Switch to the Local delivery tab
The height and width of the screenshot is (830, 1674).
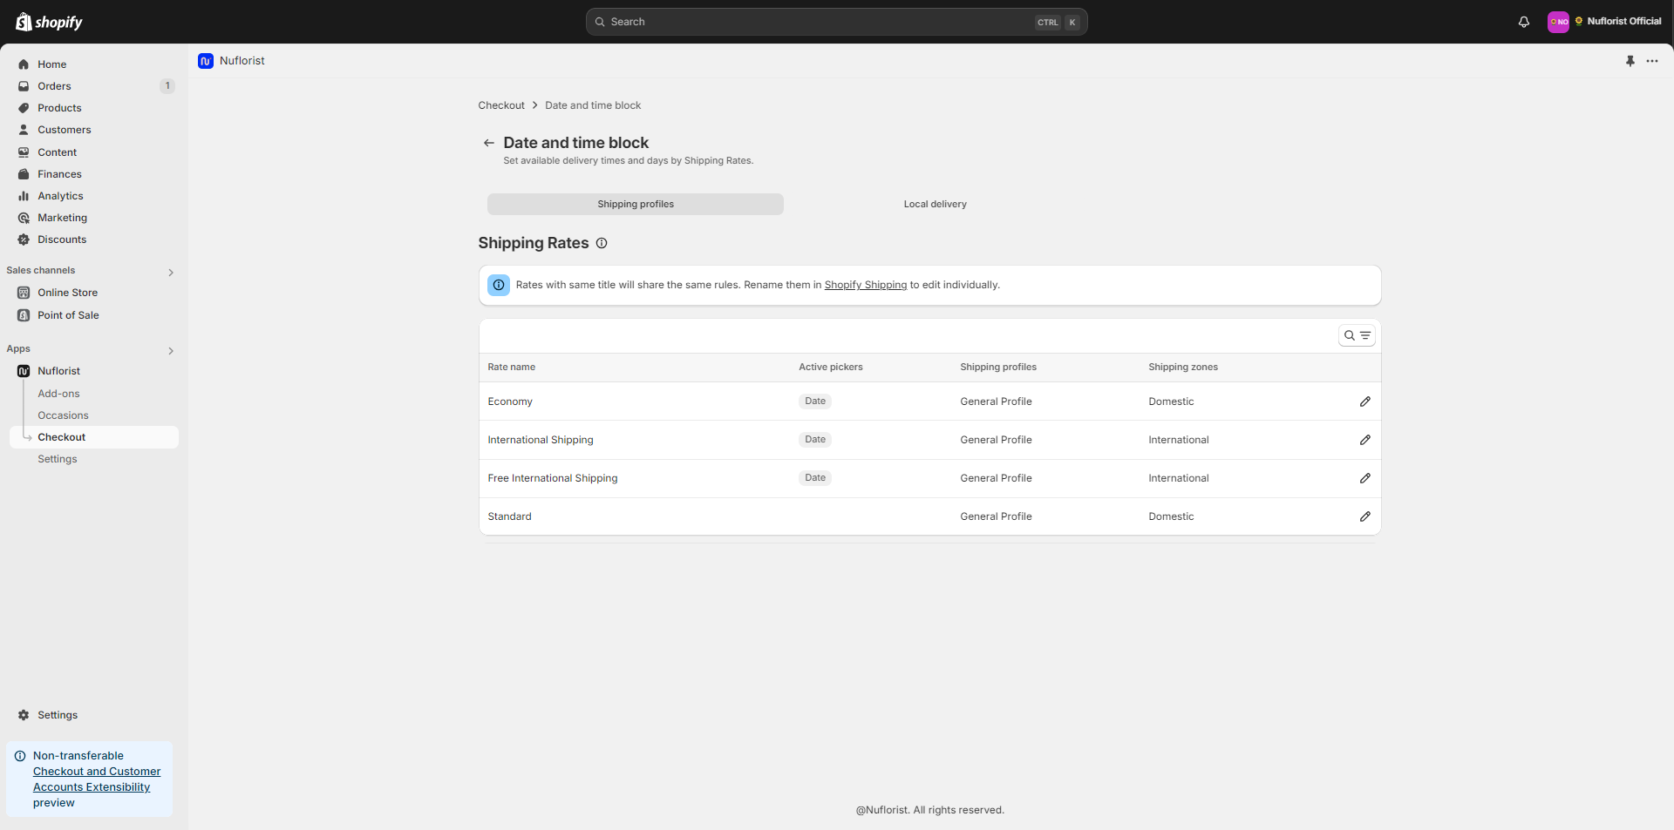935,204
